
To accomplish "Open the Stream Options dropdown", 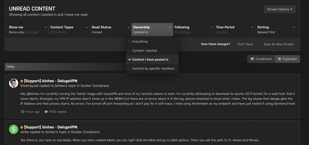I will pos(280,9).
